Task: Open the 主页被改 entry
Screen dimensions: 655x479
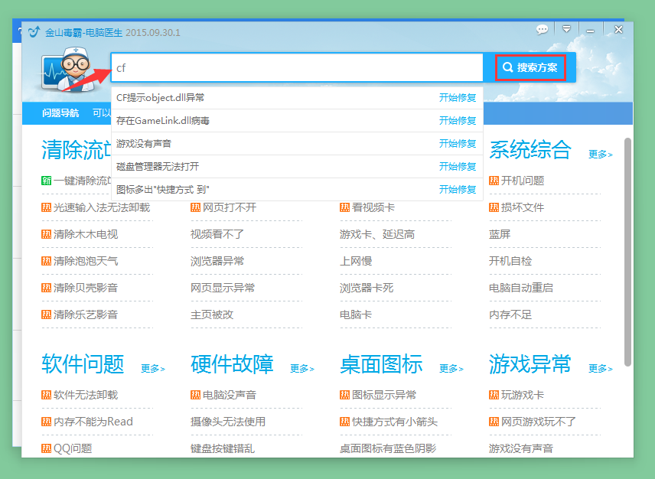Action: (x=212, y=314)
